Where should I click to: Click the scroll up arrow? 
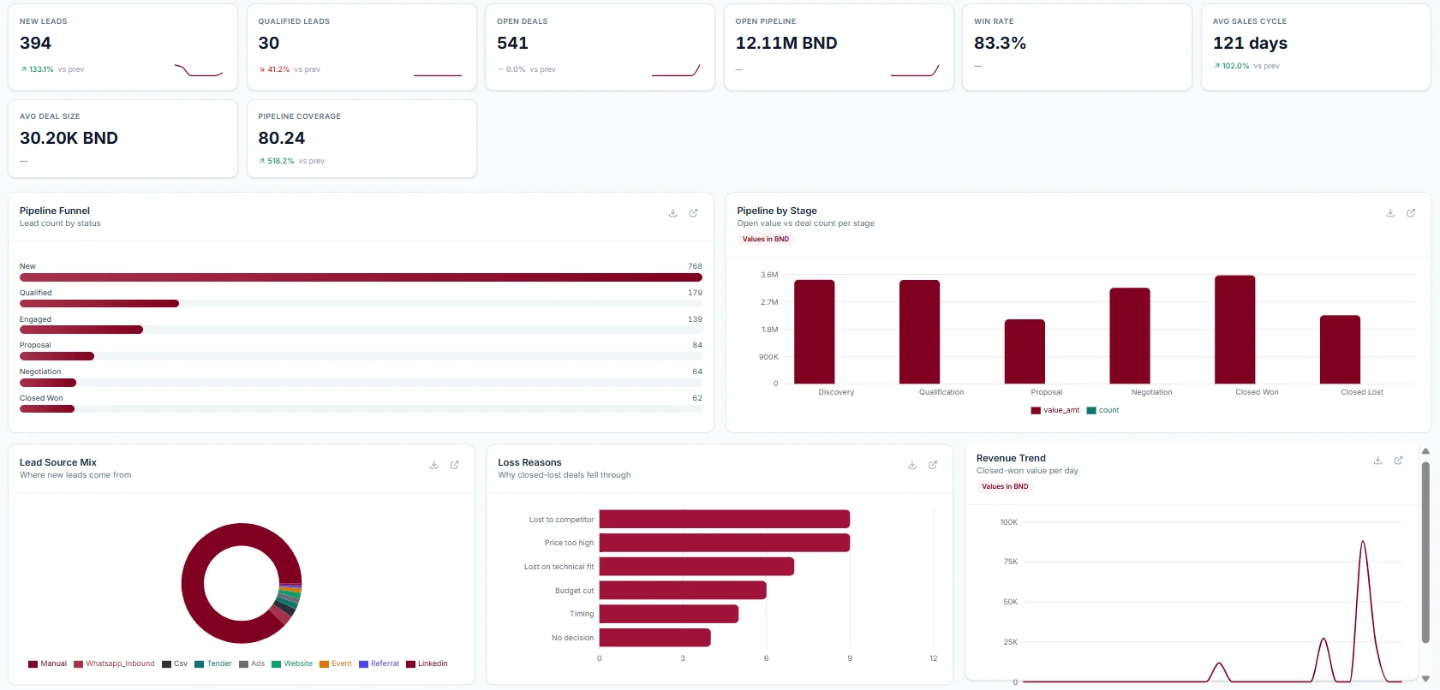1425,451
